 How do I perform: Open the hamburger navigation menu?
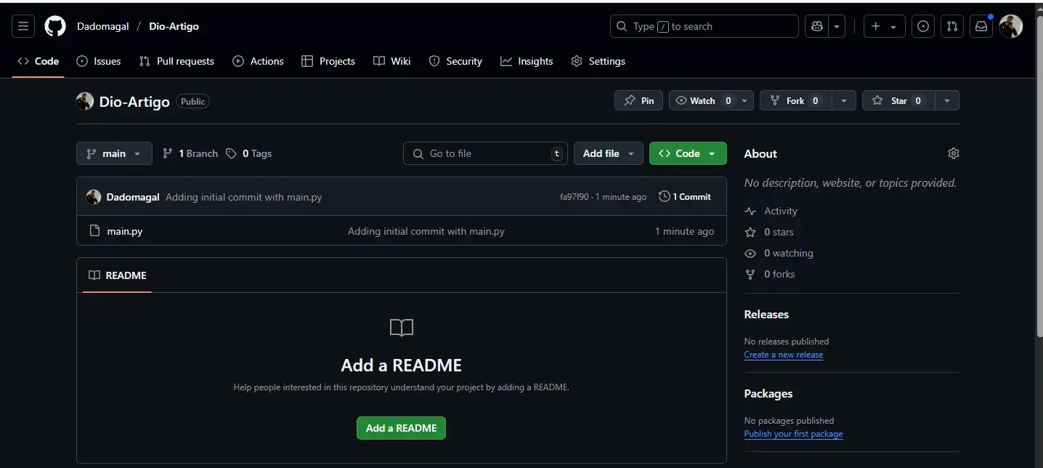coord(23,26)
